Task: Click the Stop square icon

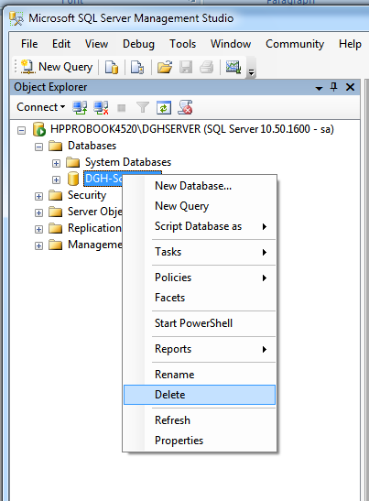Action: click(x=122, y=108)
